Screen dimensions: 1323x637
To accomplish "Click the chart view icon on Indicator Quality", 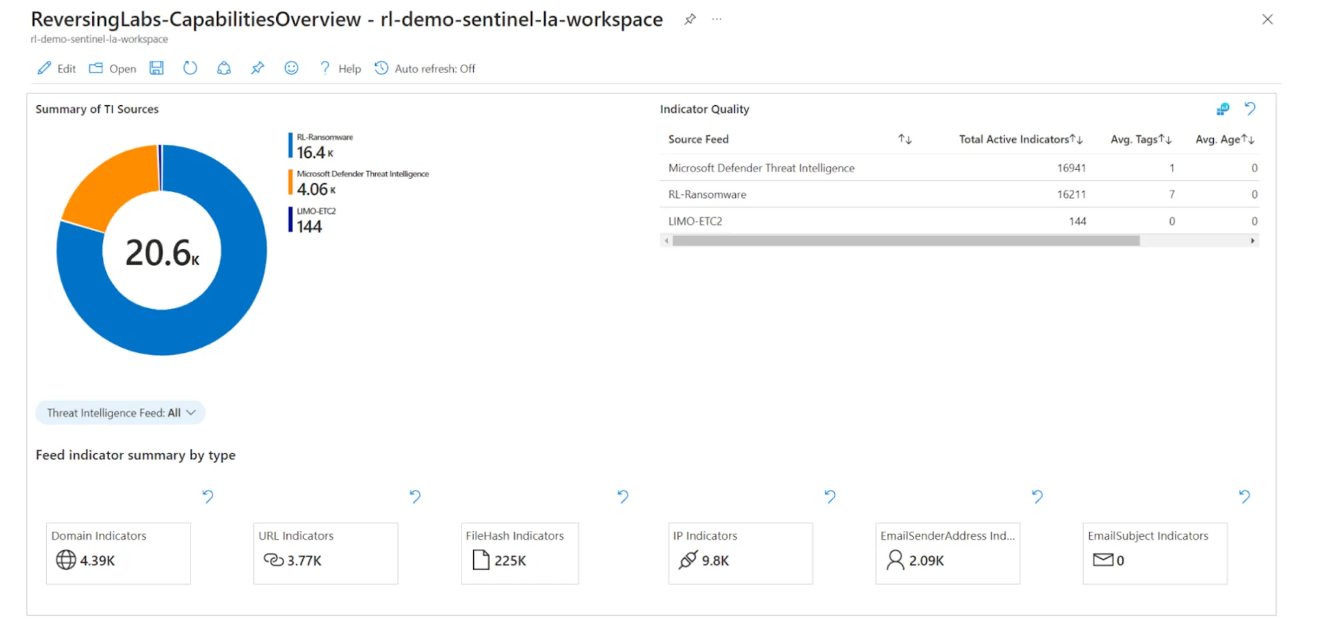I will pos(1221,109).
